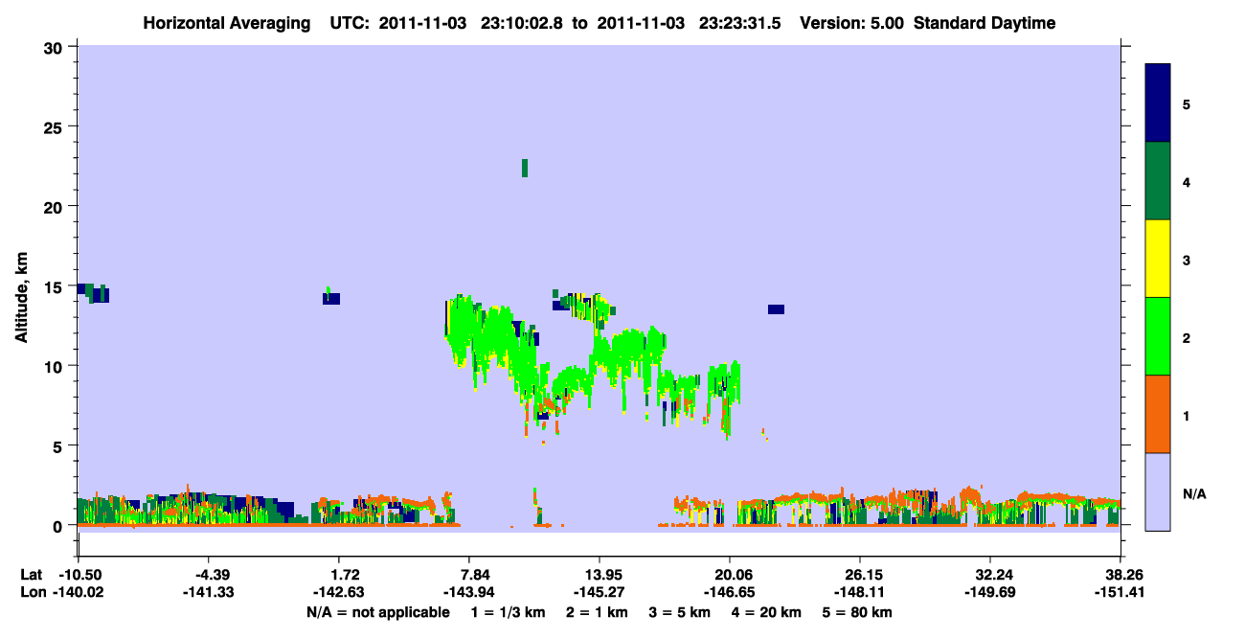Image resolution: width=1245 pixels, height=639 pixels.
Task: Click the isolated feature near 22 km altitude
Action: point(525,168)
